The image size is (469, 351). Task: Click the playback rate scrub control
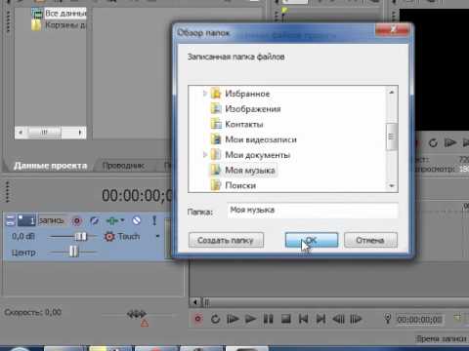click(x=137, y=314)
